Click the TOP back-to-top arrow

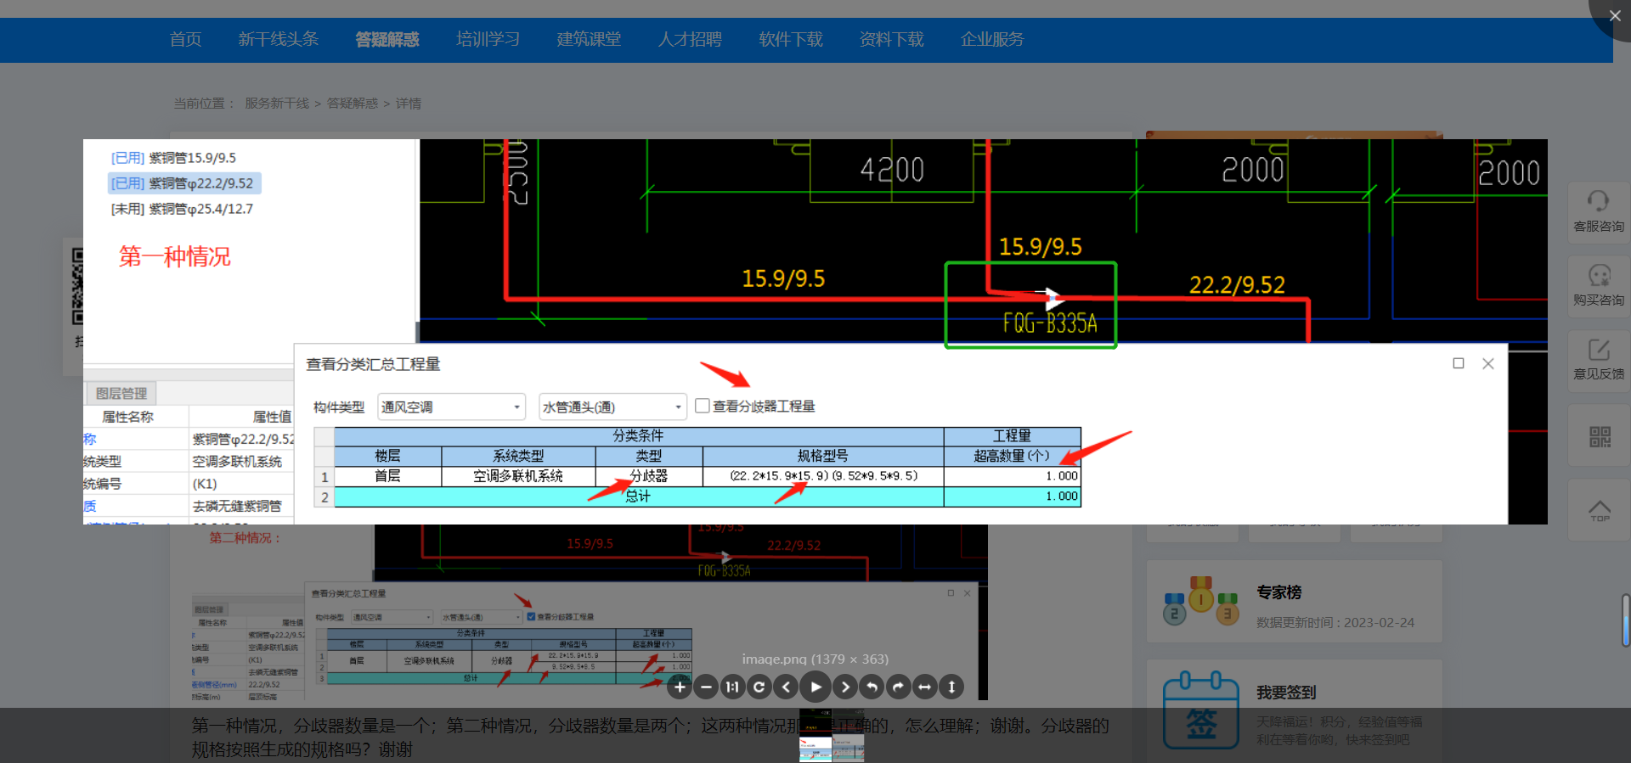point(1600,510)
